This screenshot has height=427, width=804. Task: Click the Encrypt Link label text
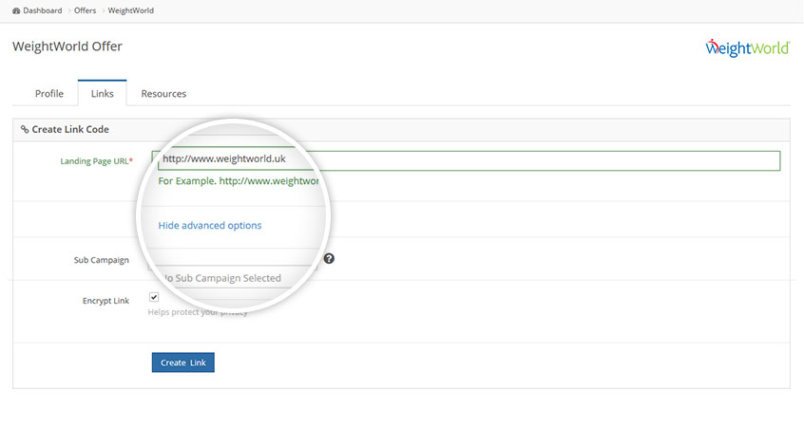[105, 301]
